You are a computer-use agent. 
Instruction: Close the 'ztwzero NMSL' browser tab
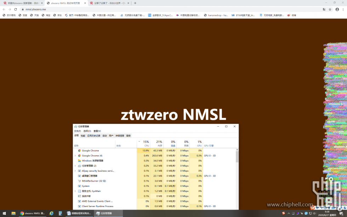(85, 3)
